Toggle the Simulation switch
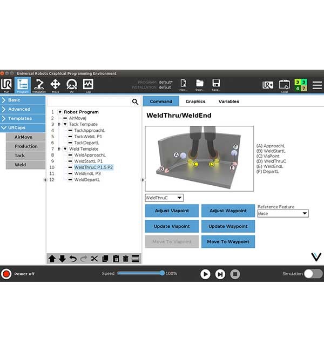 (313, 274)
